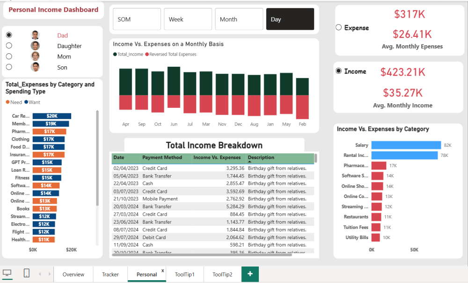Select the Daughter radio button

(9, 46)
